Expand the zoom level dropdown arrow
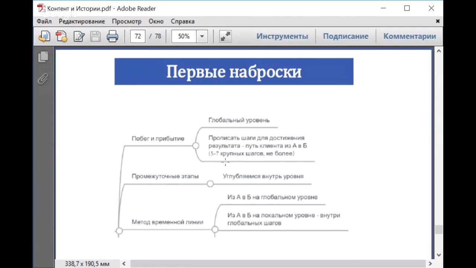Viewport: 476px width, 268px height. (202, 36)
